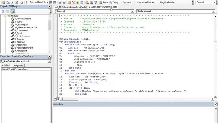Click the yellow icon with a curved arrow

[x=78, y=2]
